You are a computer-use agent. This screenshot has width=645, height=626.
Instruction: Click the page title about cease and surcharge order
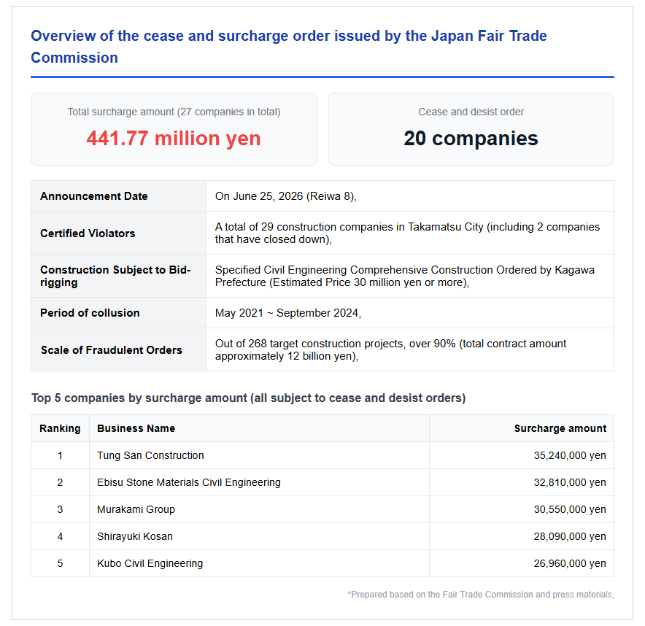[x=289, y=47]
